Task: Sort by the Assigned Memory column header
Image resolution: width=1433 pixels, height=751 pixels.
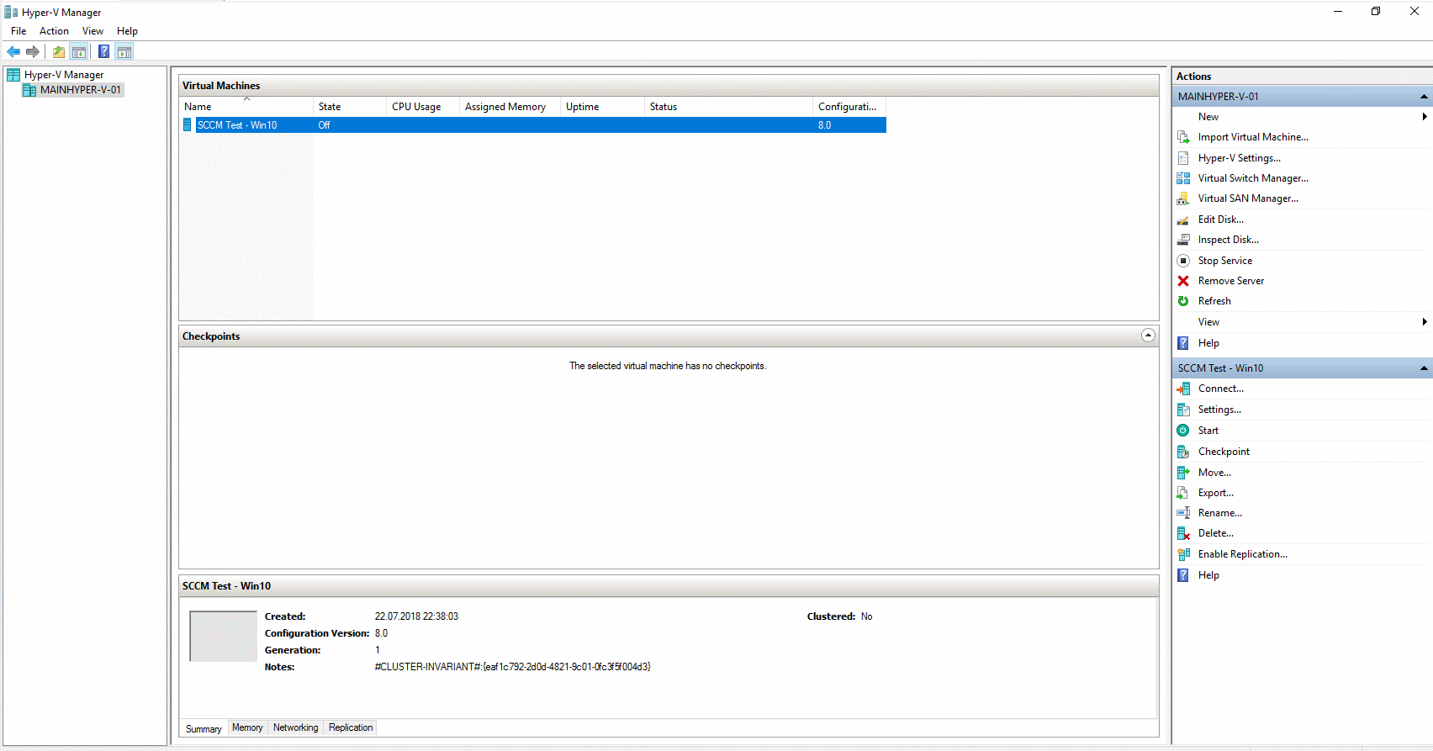Action: click(510, 107)
